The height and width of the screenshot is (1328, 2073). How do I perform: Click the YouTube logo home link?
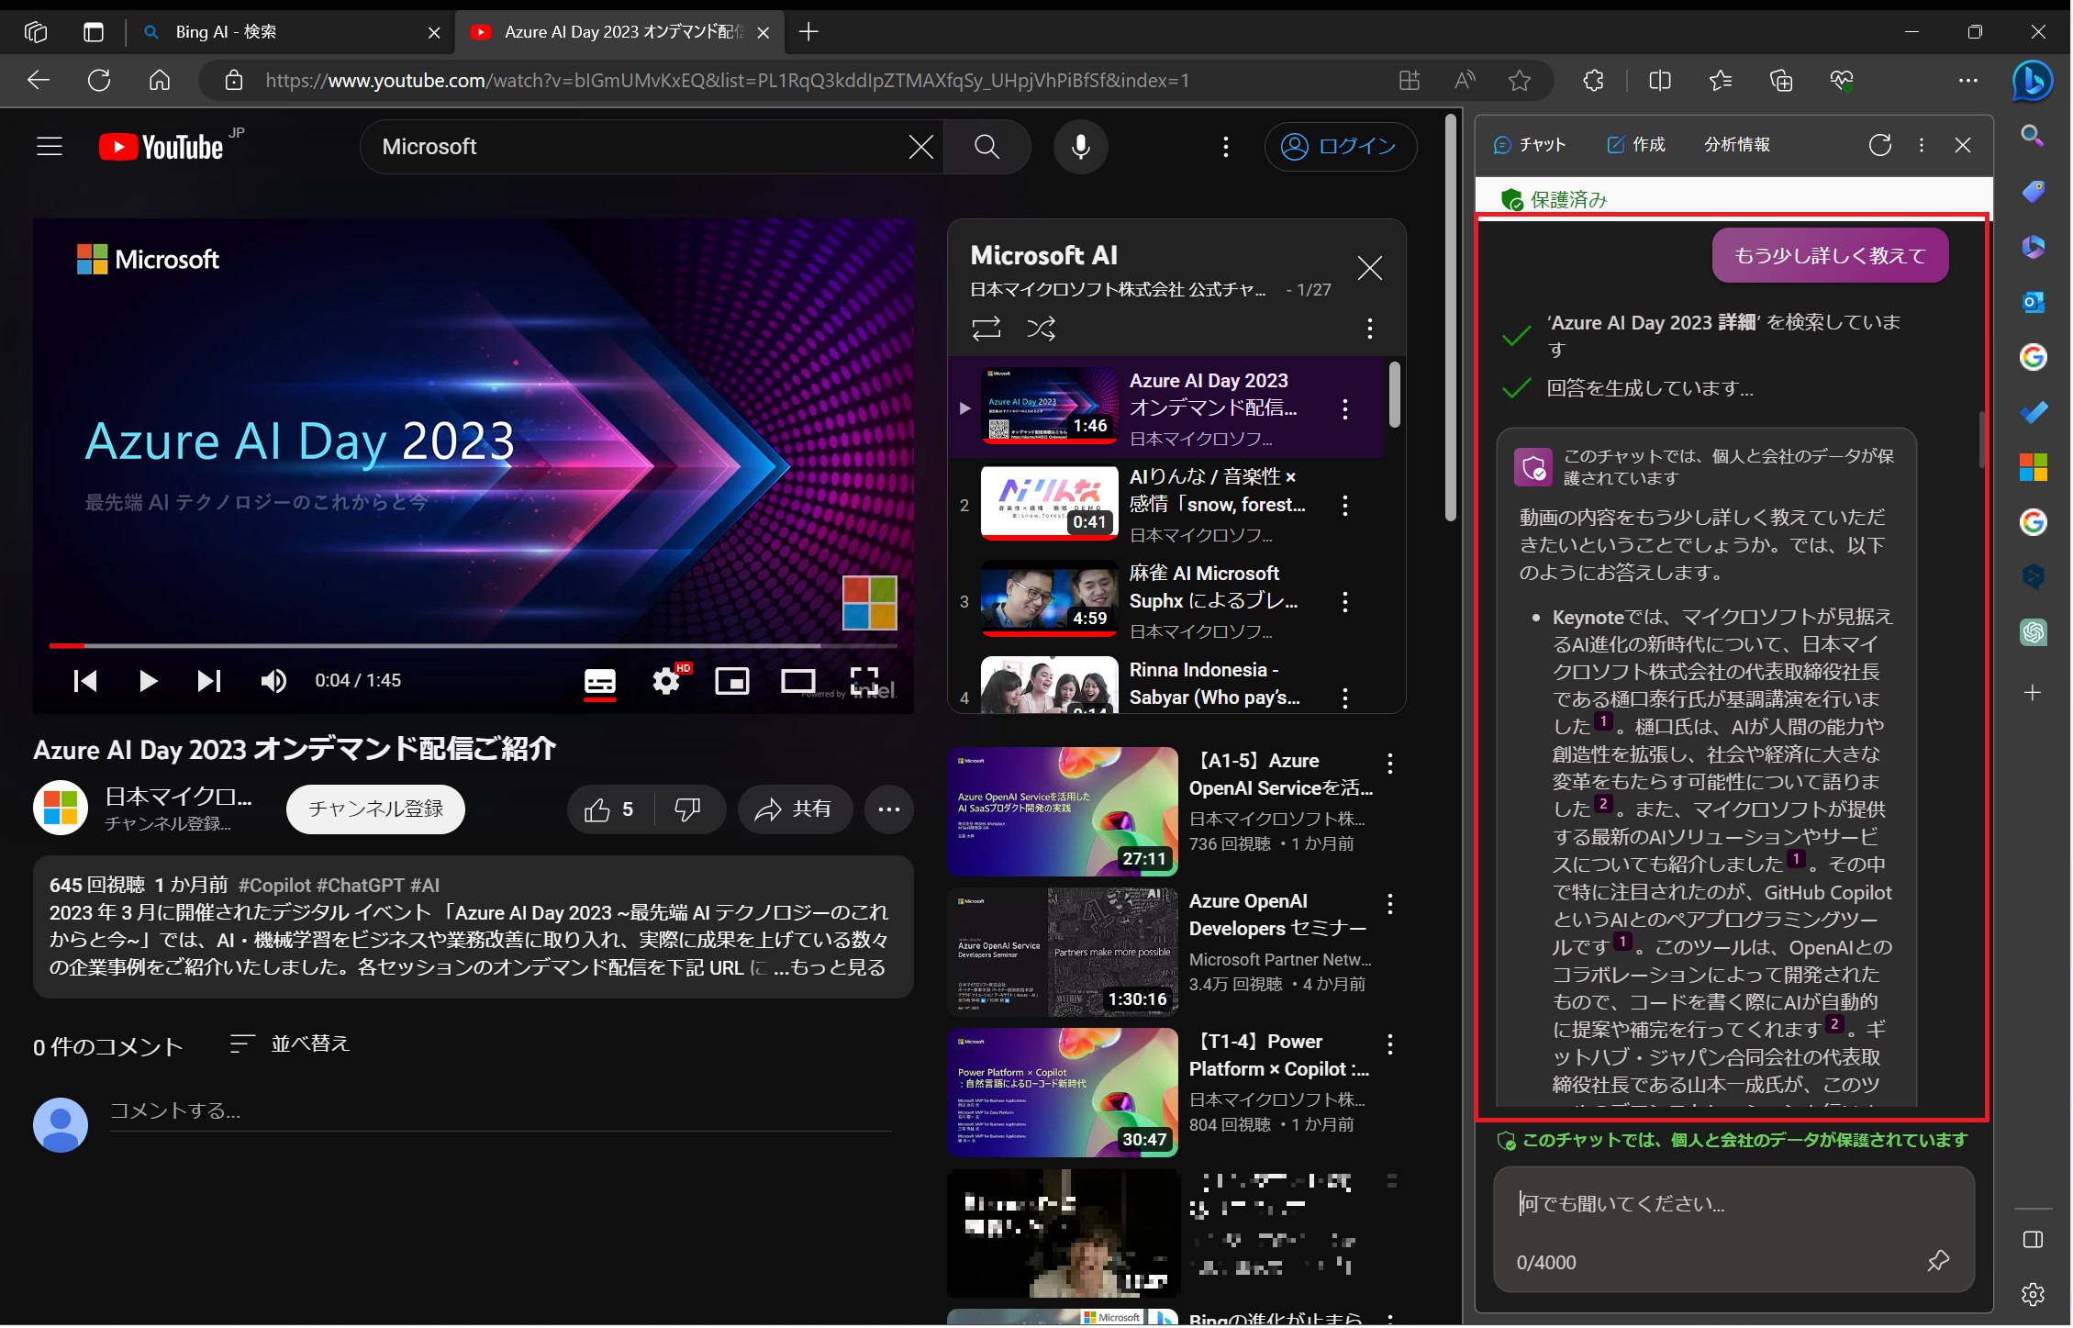point(162,147)
